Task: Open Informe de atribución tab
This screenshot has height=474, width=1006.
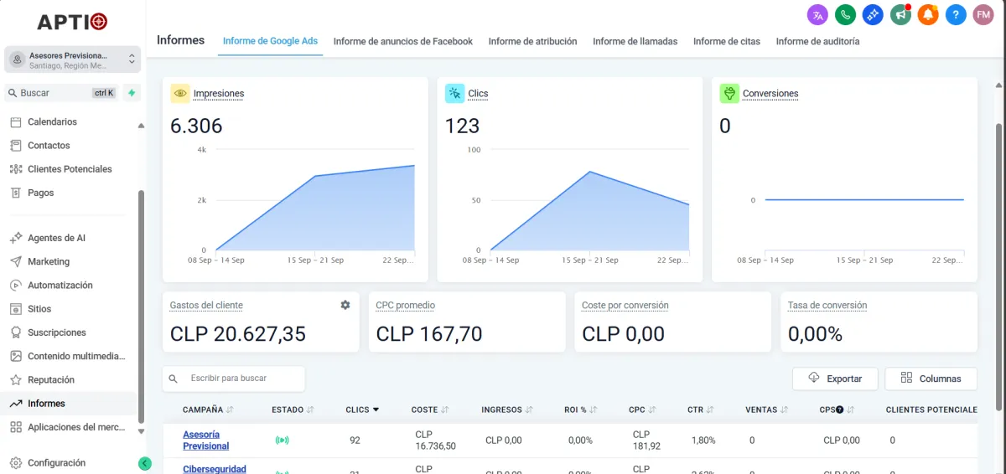Action: [x=532, y=41]
